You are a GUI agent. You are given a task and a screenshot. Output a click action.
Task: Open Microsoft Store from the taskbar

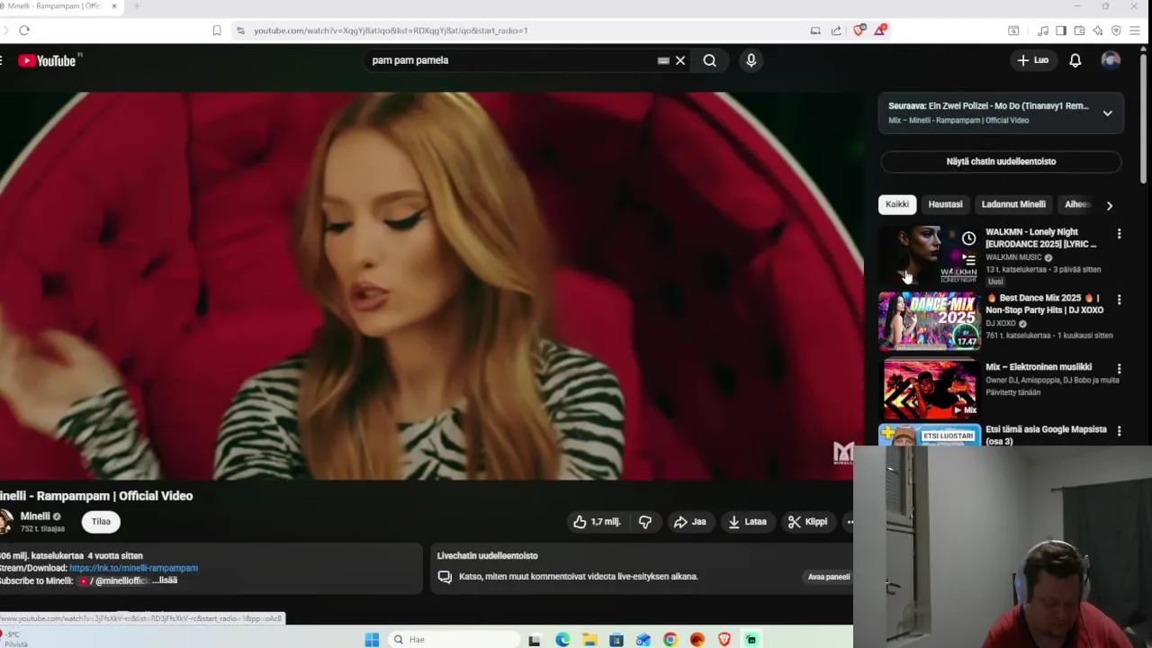(616, 640)
